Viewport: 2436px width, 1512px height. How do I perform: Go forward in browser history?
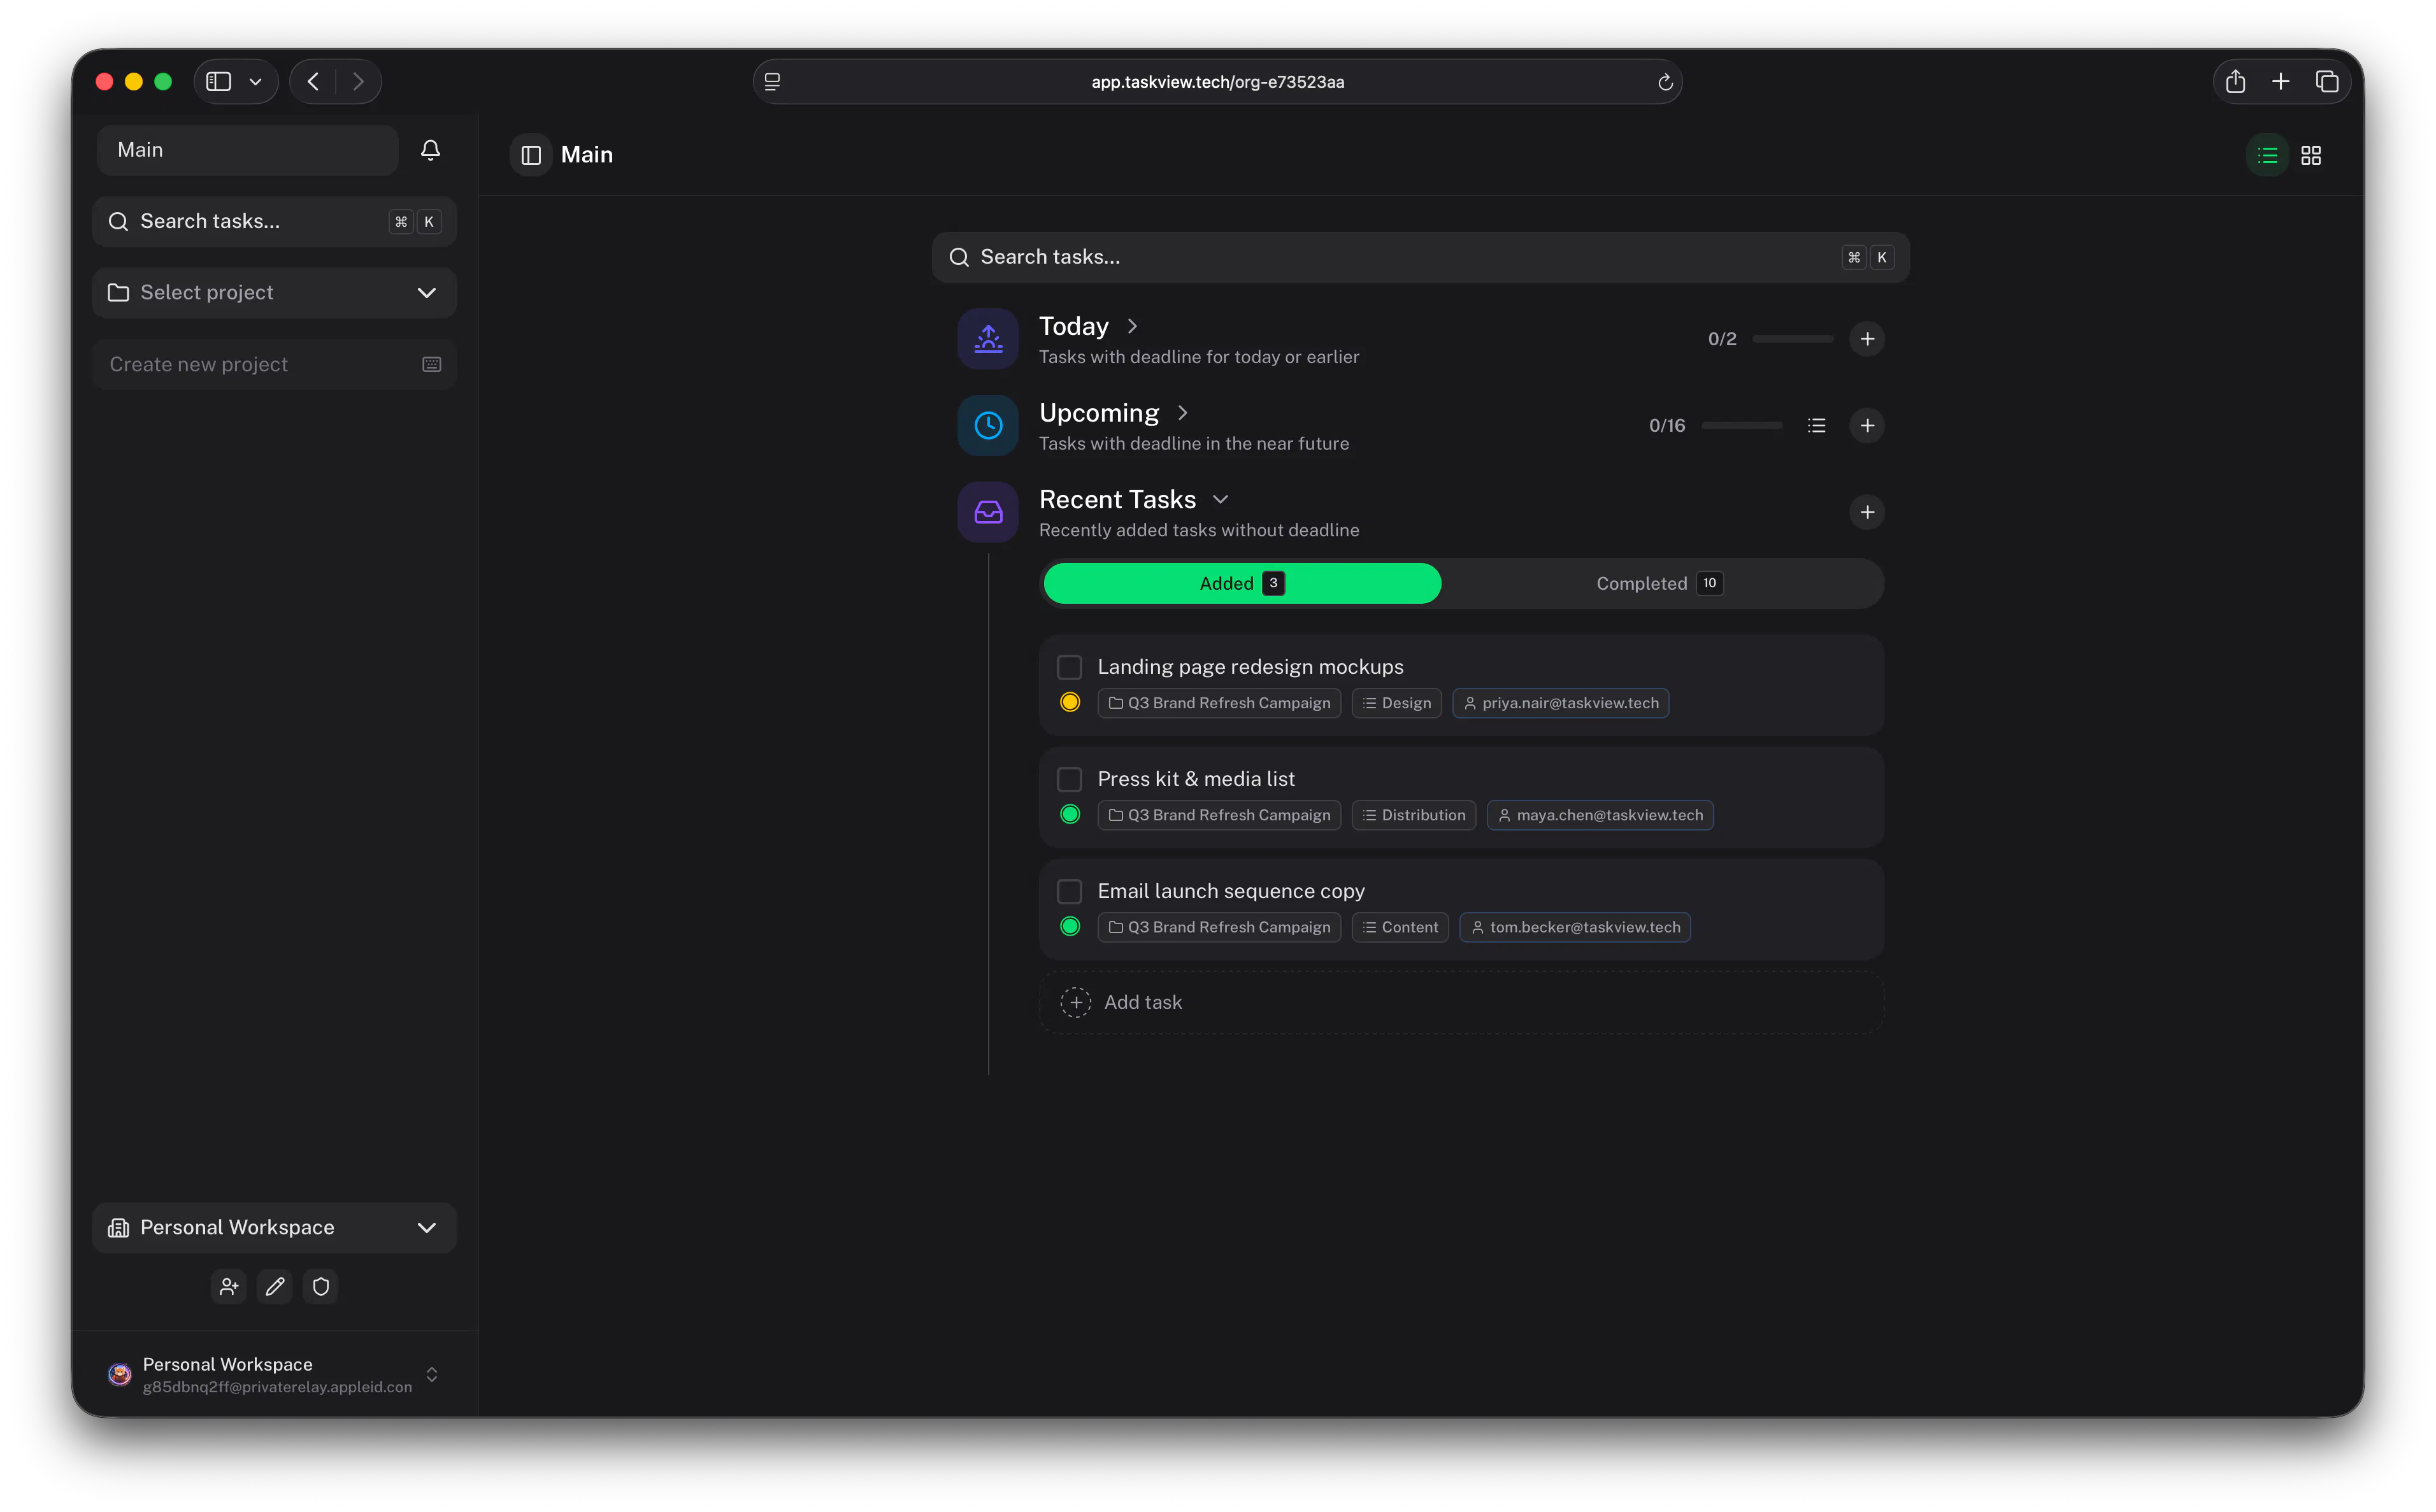[x=358, y=82]
